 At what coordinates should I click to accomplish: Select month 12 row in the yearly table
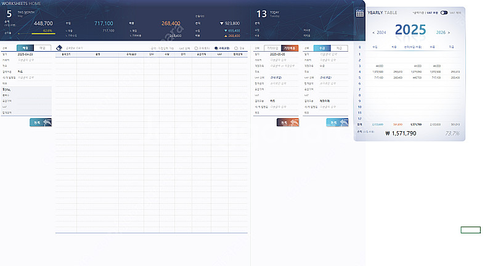pyautogui.click(x=409, y=119)
